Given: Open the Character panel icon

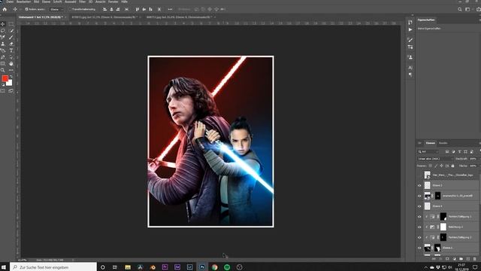Looking at the screenshot, I should [410, 67].
